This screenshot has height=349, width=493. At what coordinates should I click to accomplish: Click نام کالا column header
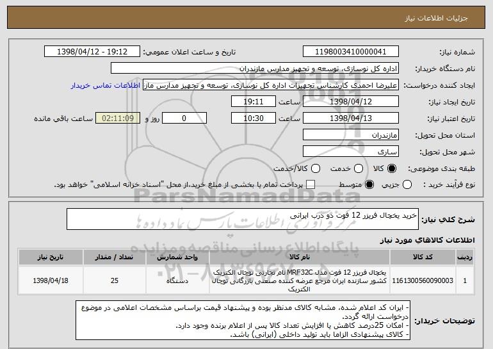[300, 257]
